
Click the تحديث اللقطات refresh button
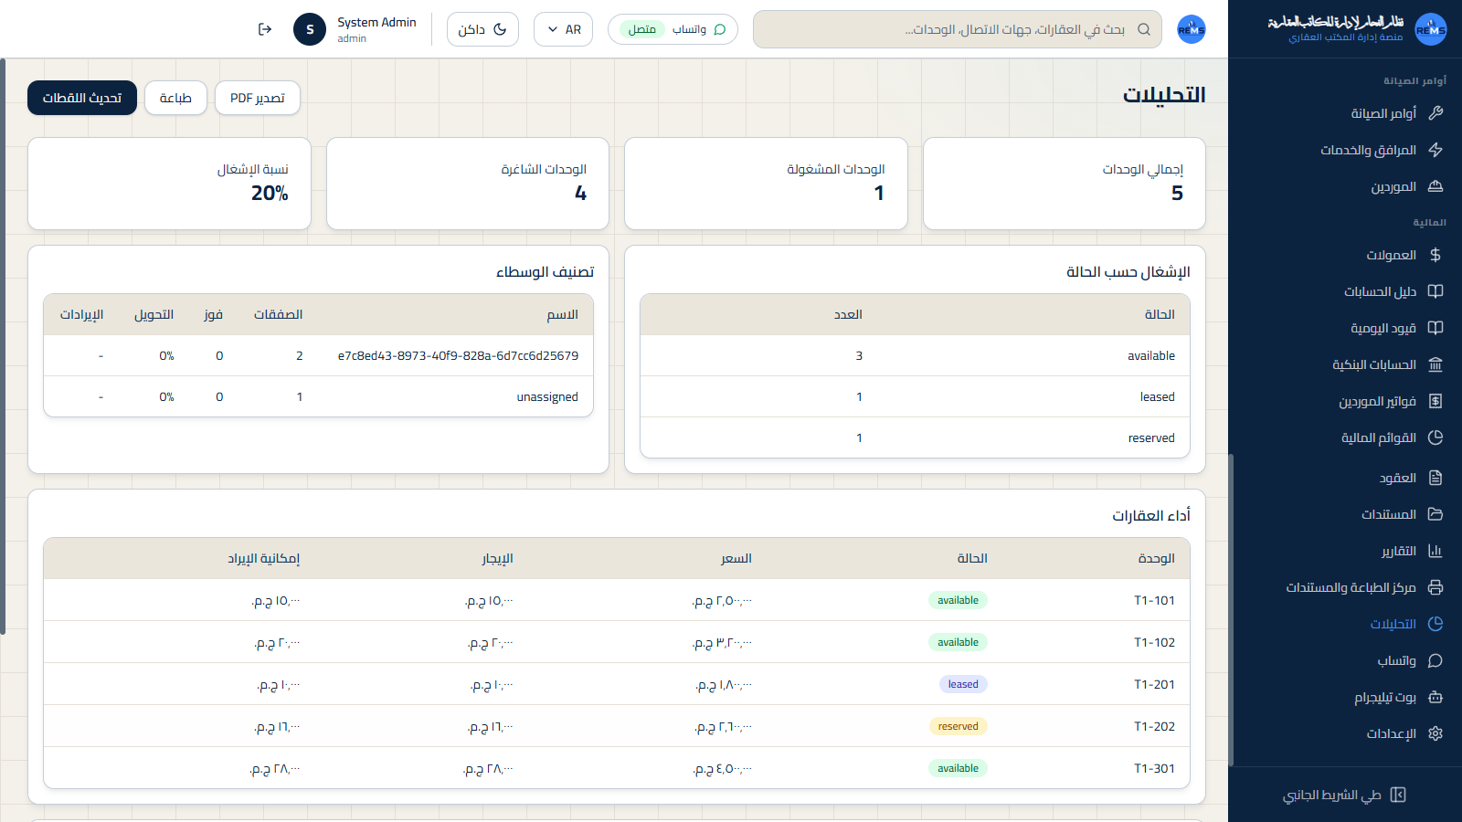(x=82, y=98)
